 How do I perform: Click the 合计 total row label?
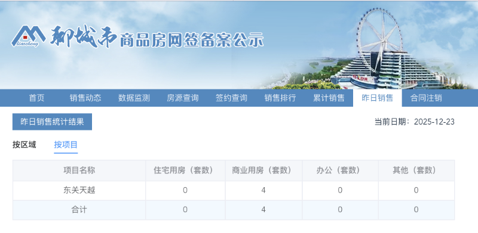(x=79, y=210)
